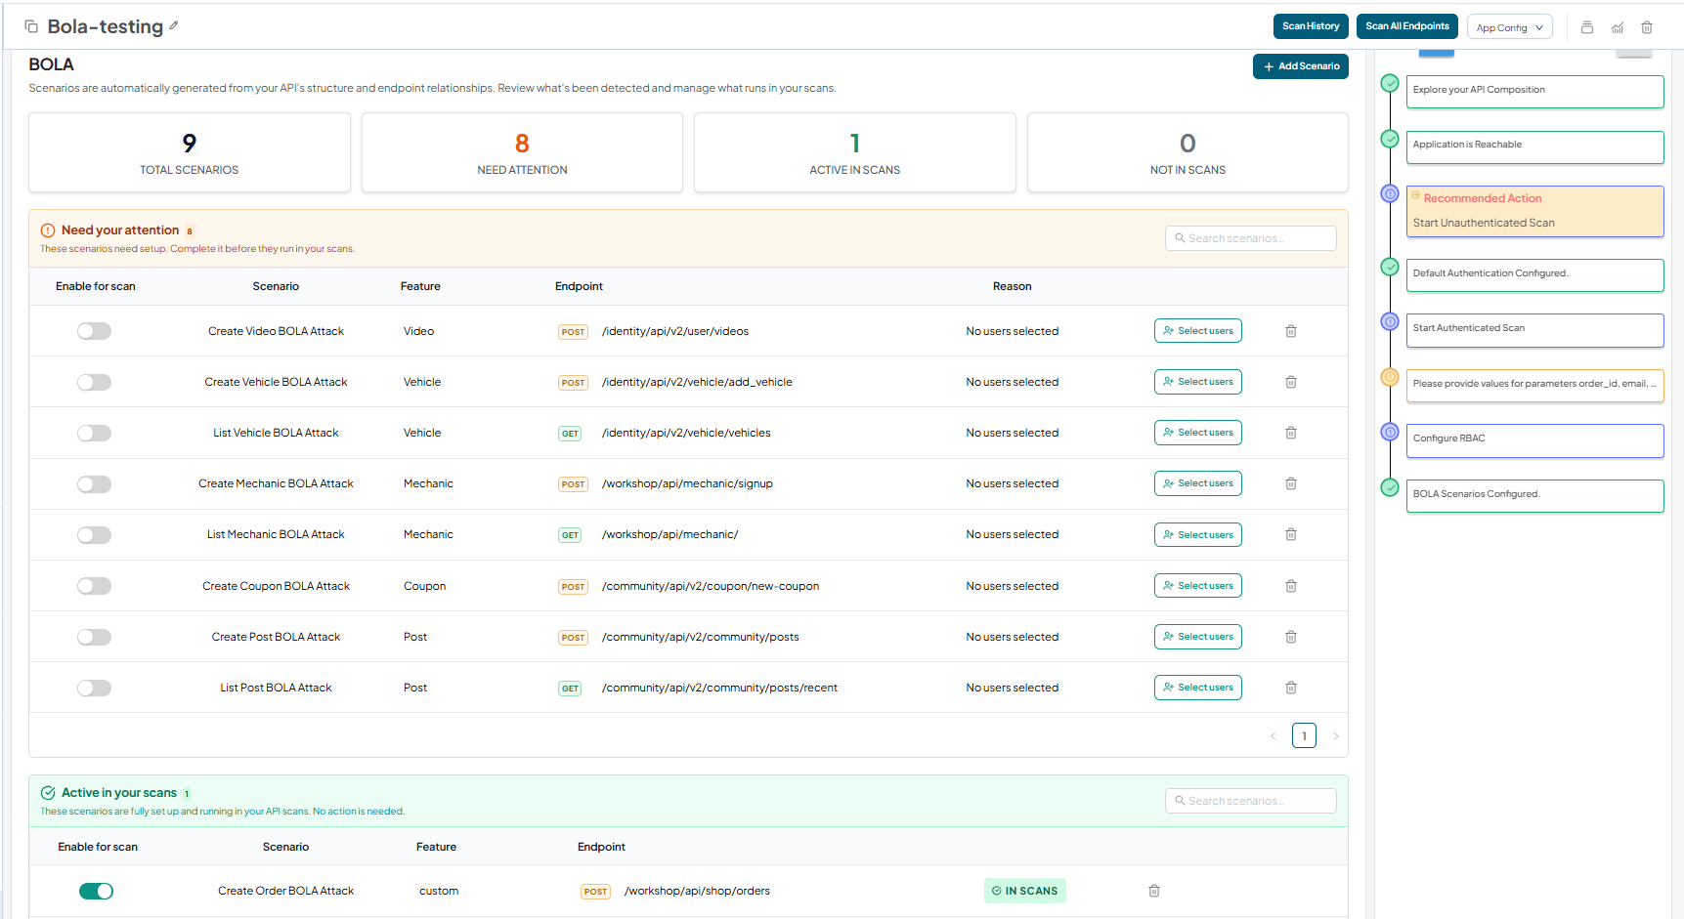Image resolution: width=1684 pixels, height=919 pixels.
Task: Open the Configure RBAC step
Action: (x=1533, y=439)
